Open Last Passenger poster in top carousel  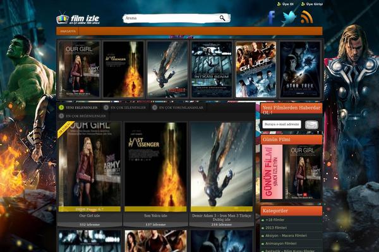click(x=124, y=69)
